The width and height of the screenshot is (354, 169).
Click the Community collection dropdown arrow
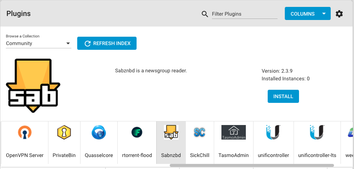[x=68, y=44]
